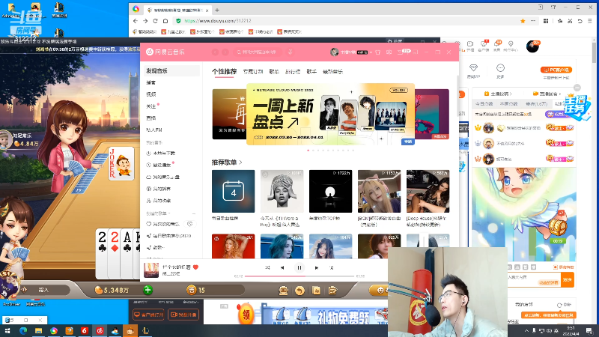
Task: Click the 发起开播 button
Action: (x=183, y=315)
